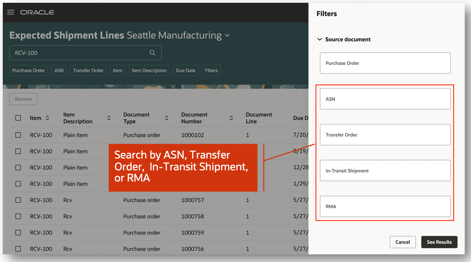Click the ASN field in the Filters panel

[385, 99]
